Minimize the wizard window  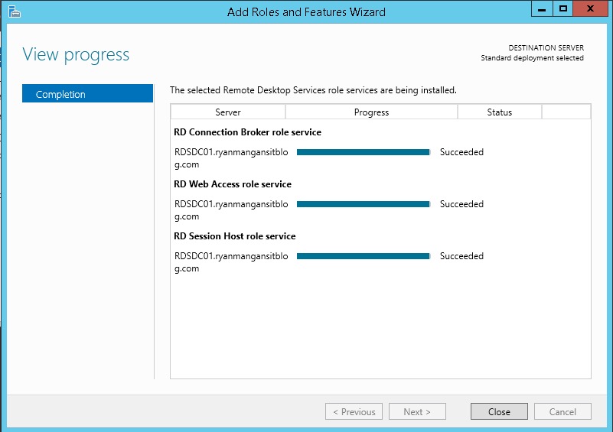coord(542,8)
